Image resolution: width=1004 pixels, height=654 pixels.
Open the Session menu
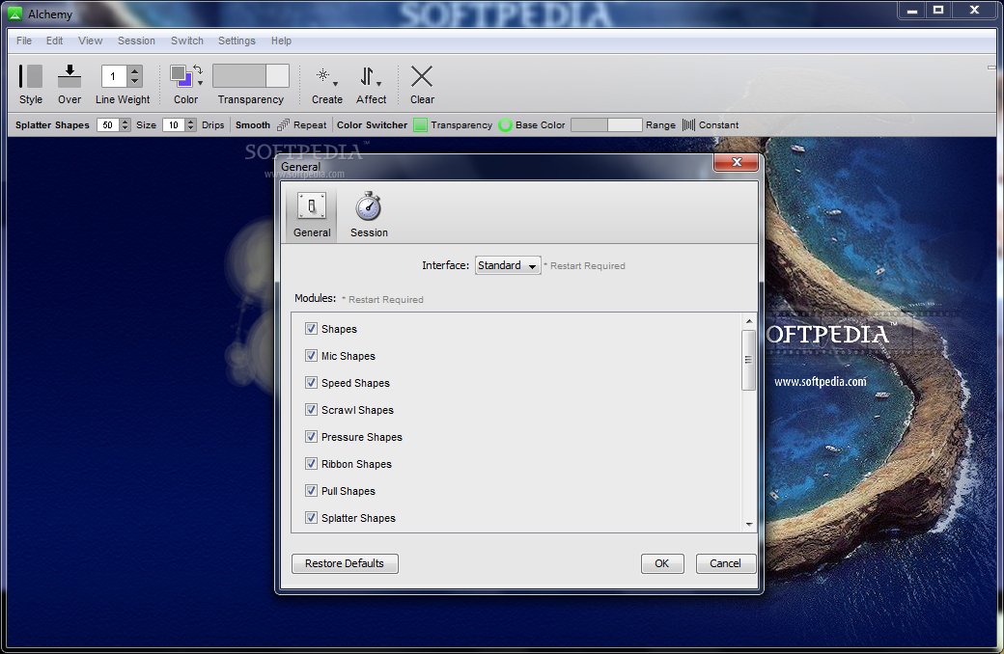tap(136, 41)
